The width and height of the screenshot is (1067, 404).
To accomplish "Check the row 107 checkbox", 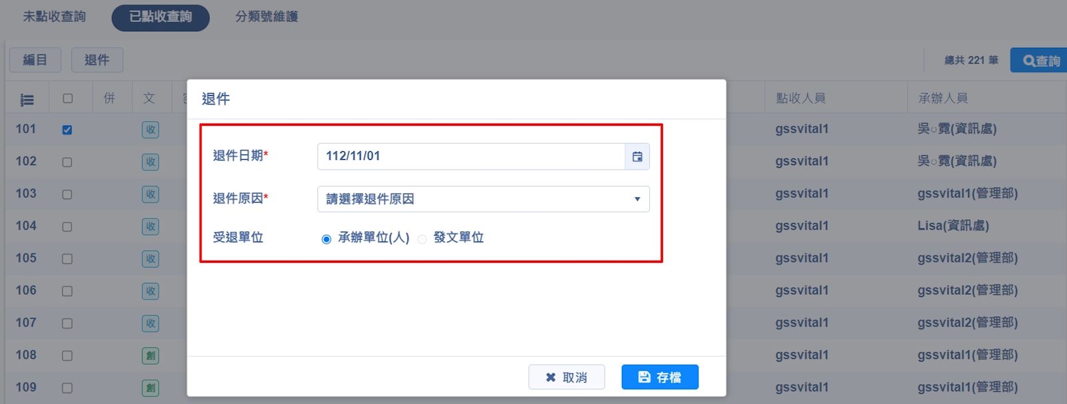I will point(67,323).
